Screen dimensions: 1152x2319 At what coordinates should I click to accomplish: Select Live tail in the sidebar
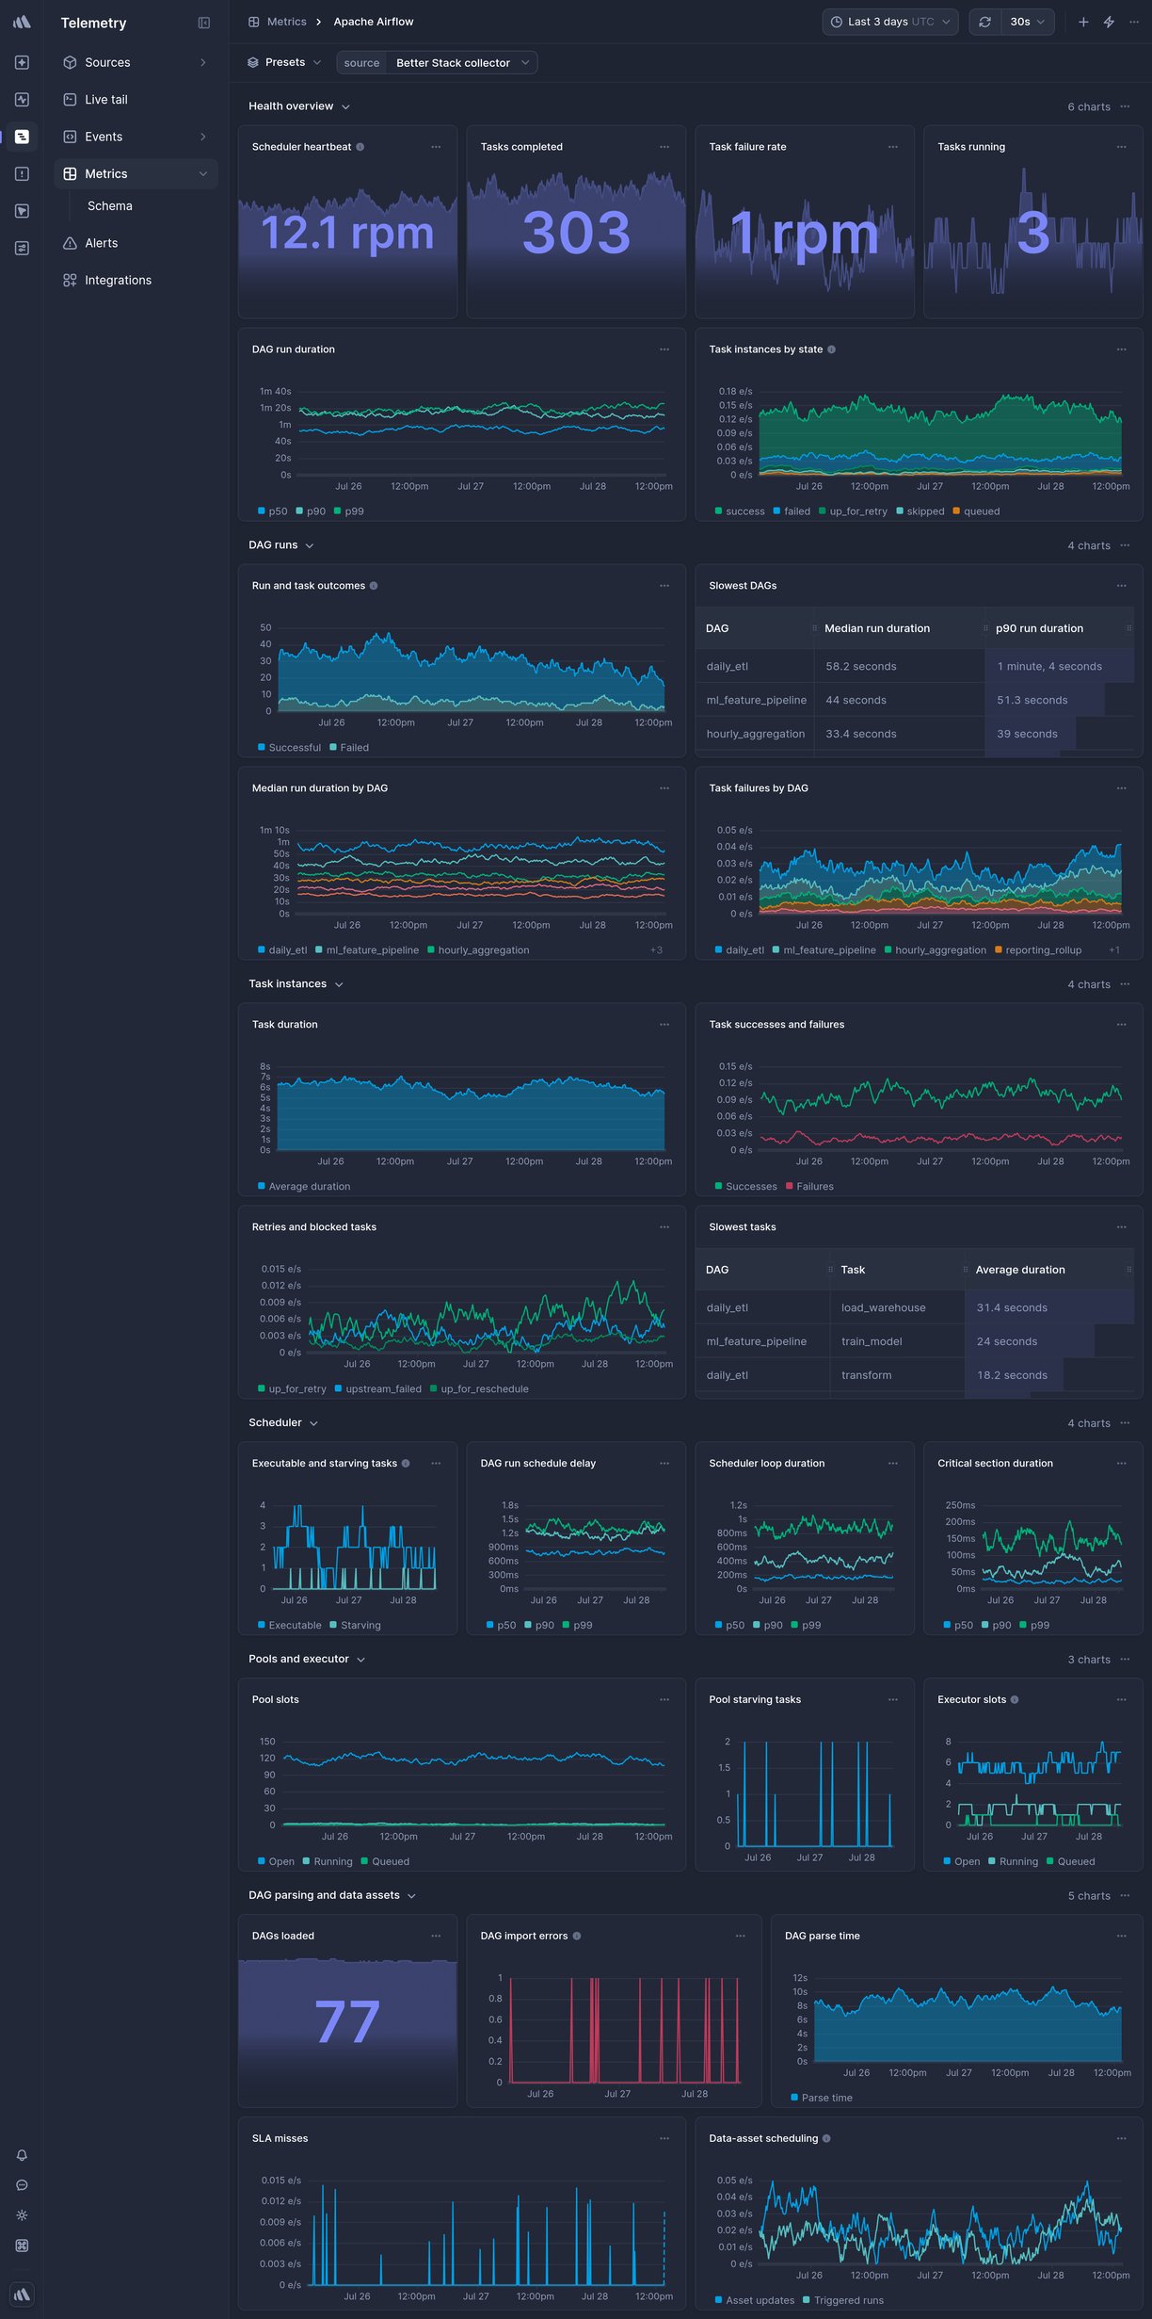coord(136,99)
